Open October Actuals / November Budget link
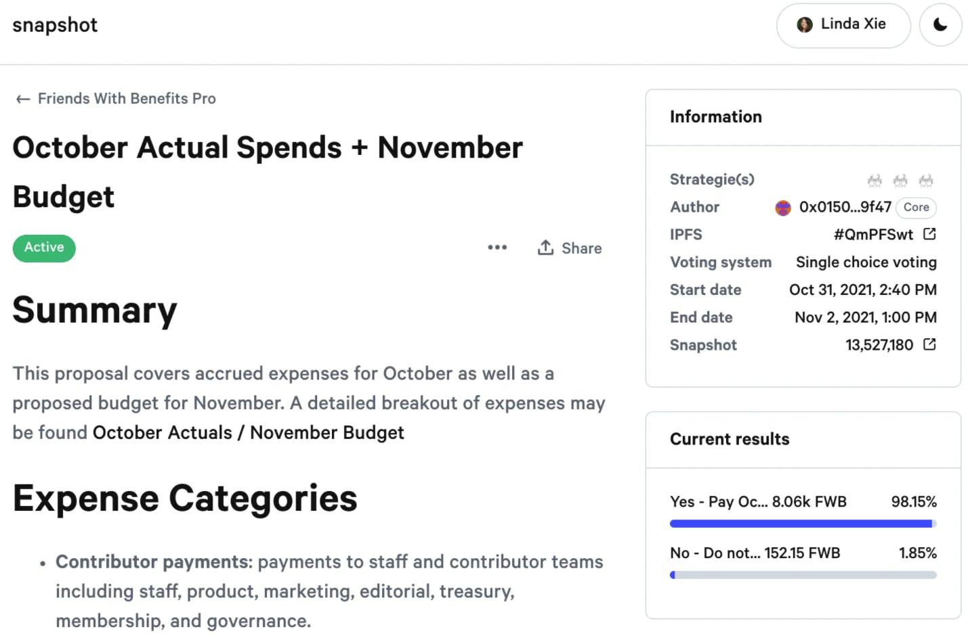The height and width of the screenshot is (642, 968). pyautogui.click(x=248, y=433)
